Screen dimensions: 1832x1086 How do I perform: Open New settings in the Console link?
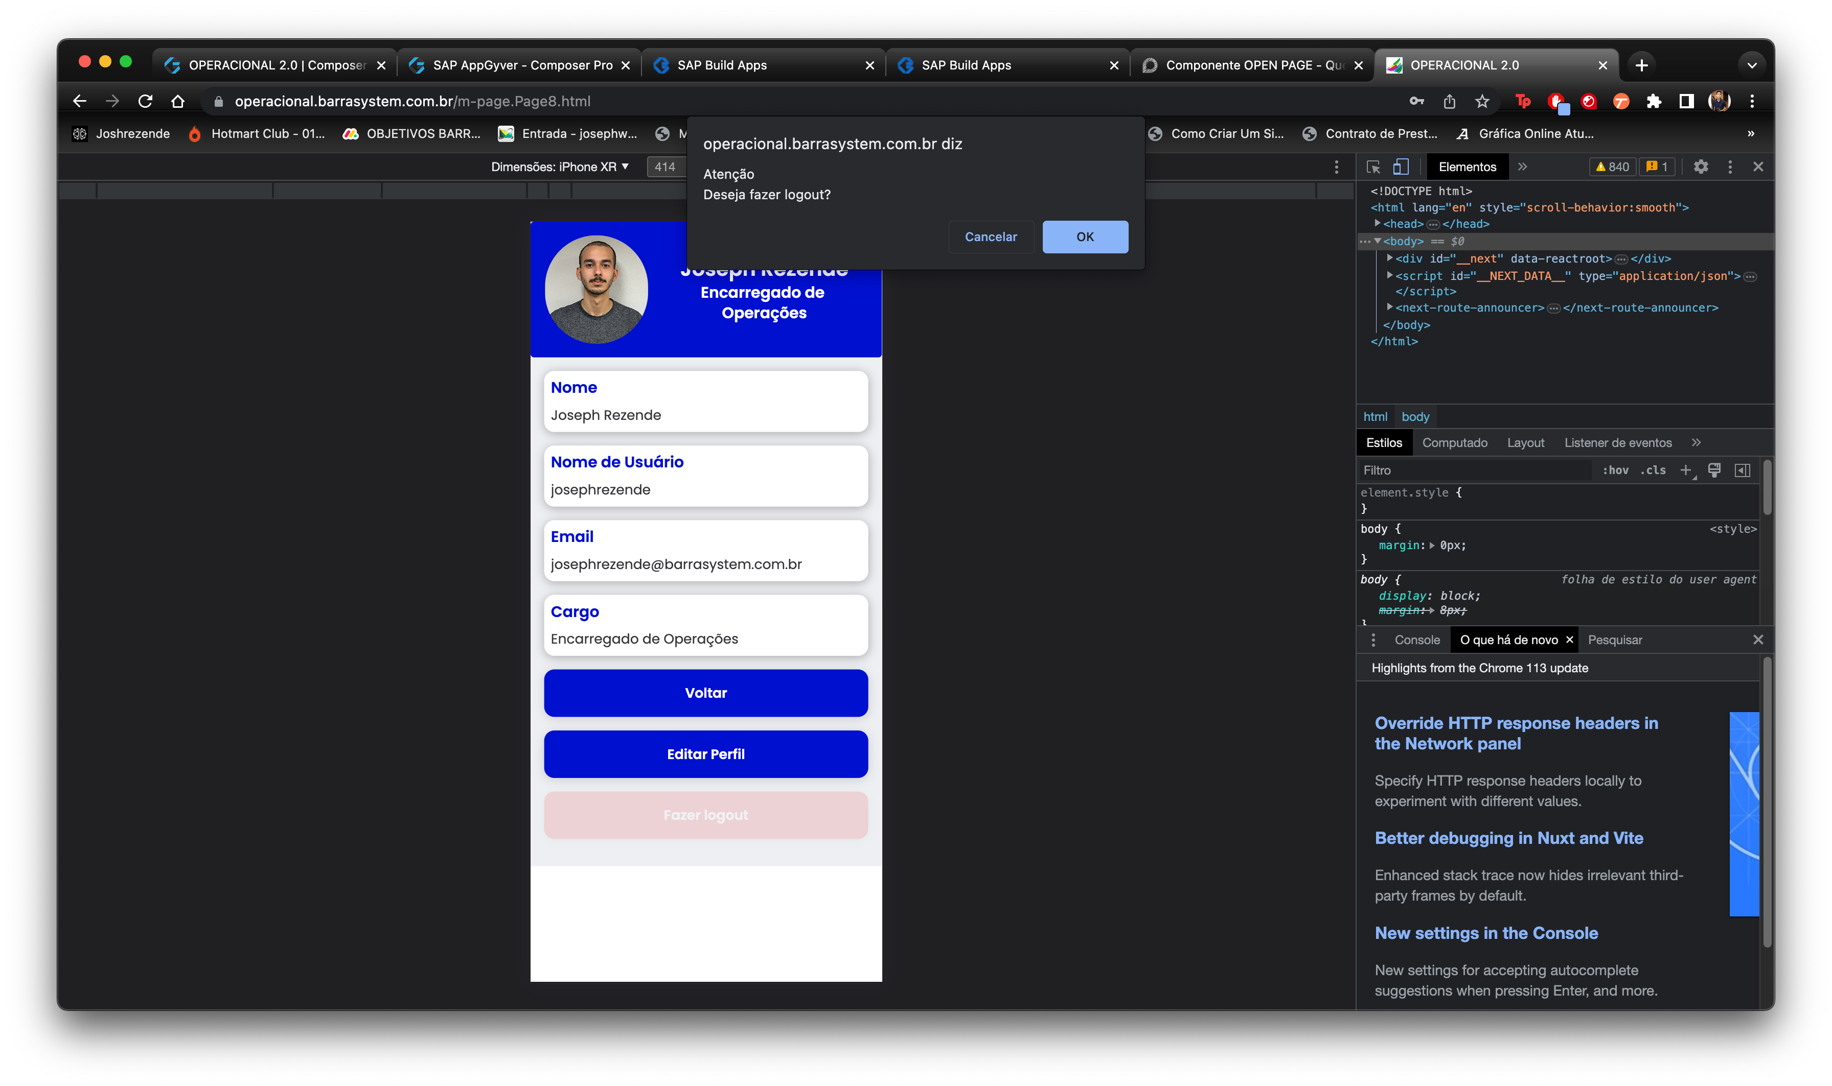[x=1485, y=933]
